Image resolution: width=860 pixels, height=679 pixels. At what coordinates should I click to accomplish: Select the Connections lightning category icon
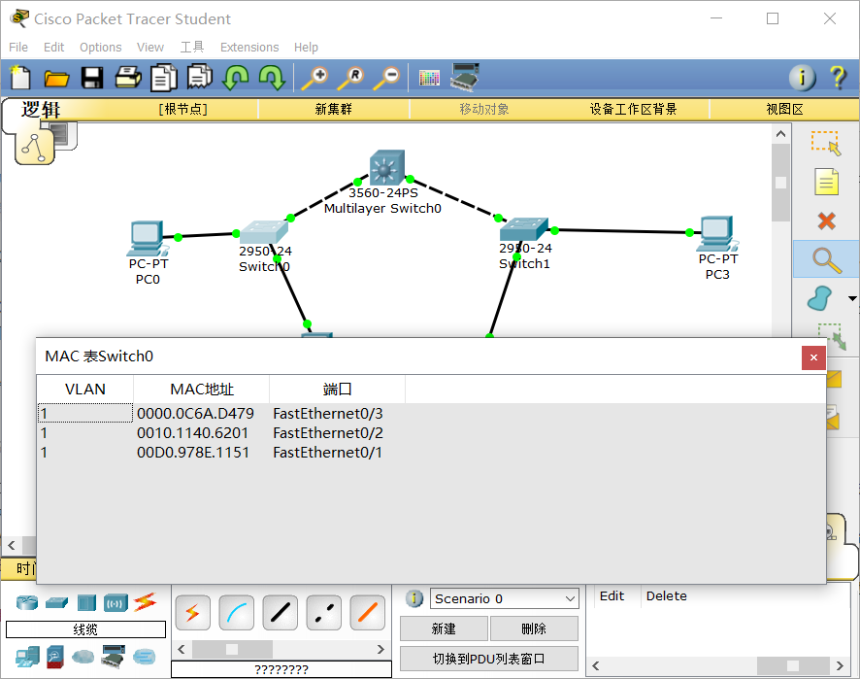pos(146,602)
